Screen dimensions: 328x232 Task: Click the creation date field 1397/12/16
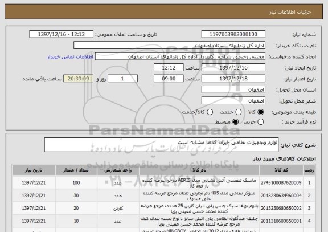coord(233,68)
